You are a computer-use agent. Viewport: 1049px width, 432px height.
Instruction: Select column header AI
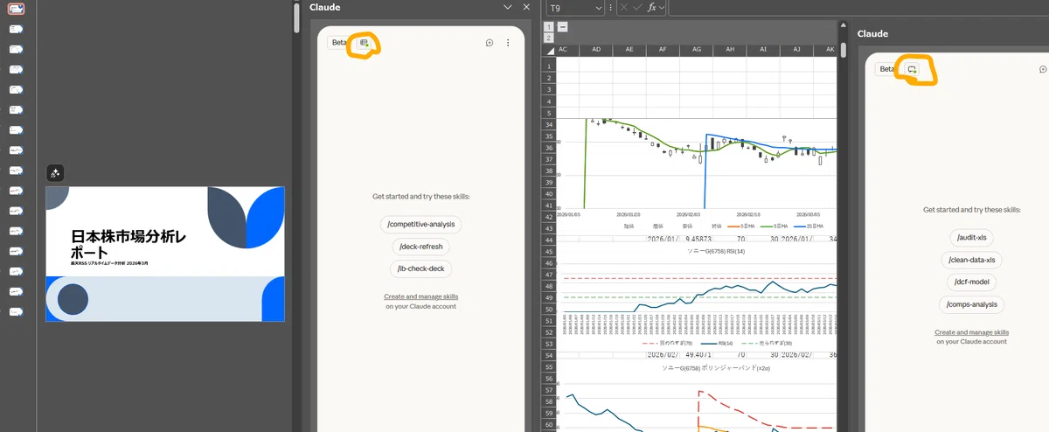click(x=763, y=50)
